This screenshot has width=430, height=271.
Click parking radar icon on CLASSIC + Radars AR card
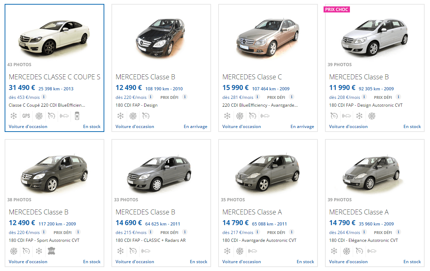146,251
